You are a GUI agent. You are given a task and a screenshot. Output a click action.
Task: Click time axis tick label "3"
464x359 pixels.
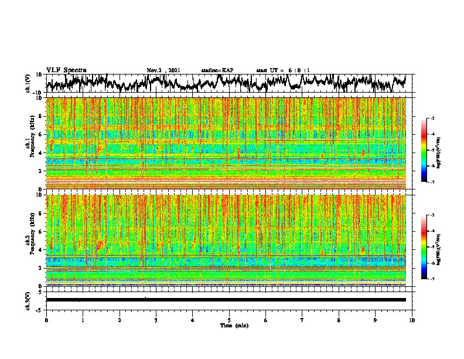(156, 320)
